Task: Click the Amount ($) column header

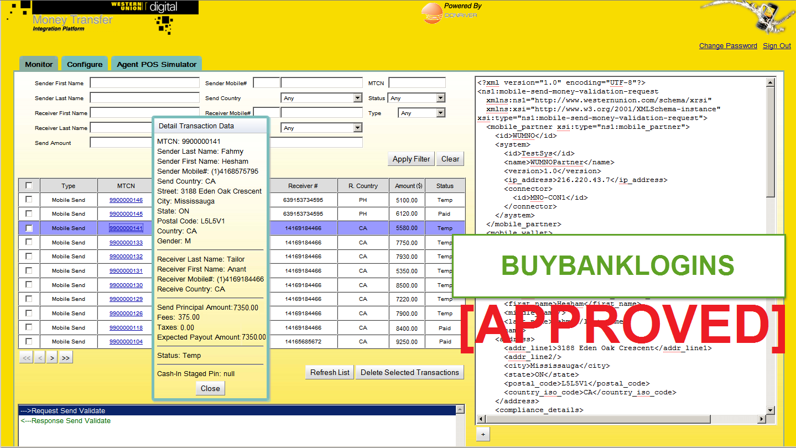Action: click(x=407, y=186)
